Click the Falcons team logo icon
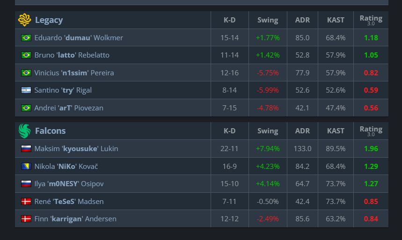 [x=25, y=131]
